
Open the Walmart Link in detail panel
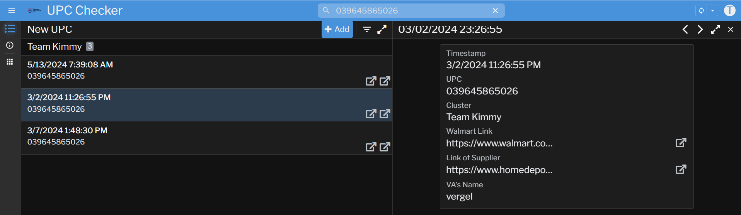click(681, 143)
